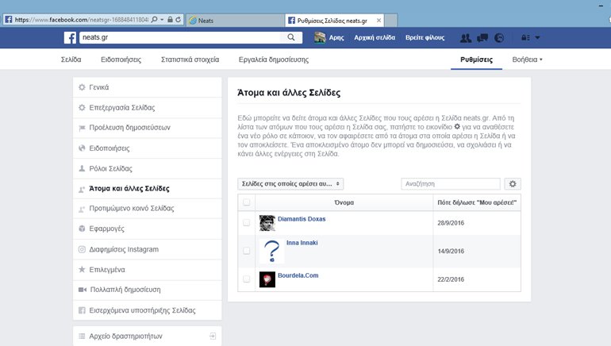The image size is (611, 346).
Task: Expand the account menu arrow
Action: pos(538,38)
